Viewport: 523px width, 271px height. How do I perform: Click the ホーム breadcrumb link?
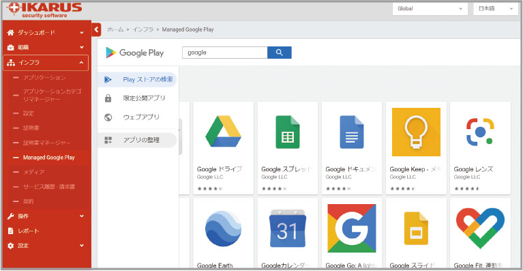(x=115, y=29)
